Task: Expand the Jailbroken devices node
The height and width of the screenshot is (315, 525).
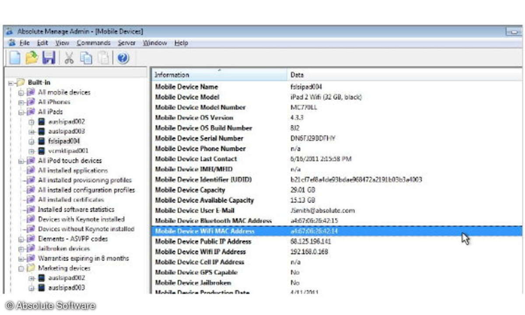Action: point(21,249)
